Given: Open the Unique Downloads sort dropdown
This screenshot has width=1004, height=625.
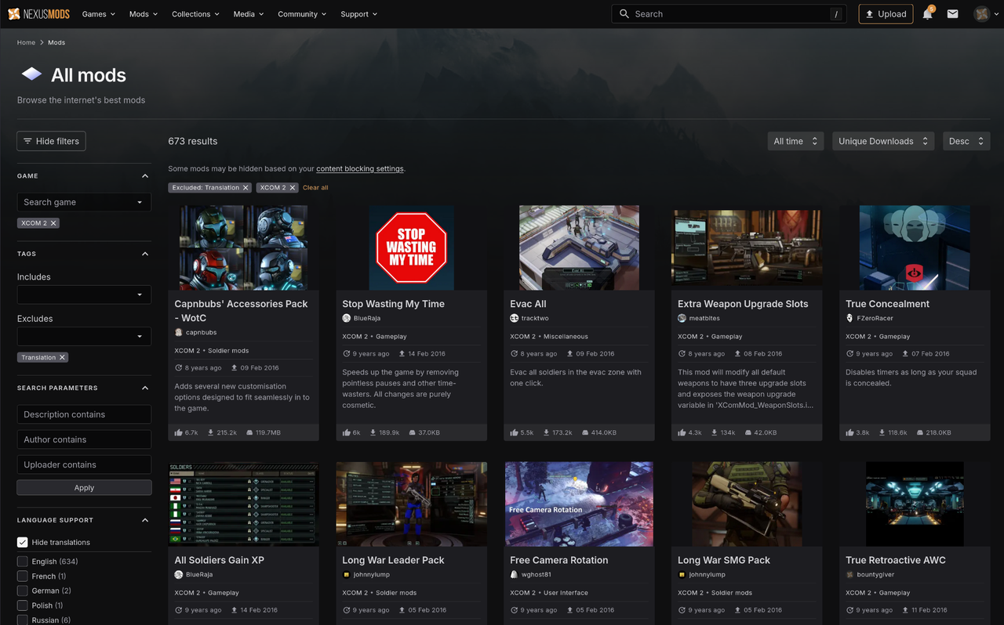Looking at the screenshot, I should [x=883, y=141].
